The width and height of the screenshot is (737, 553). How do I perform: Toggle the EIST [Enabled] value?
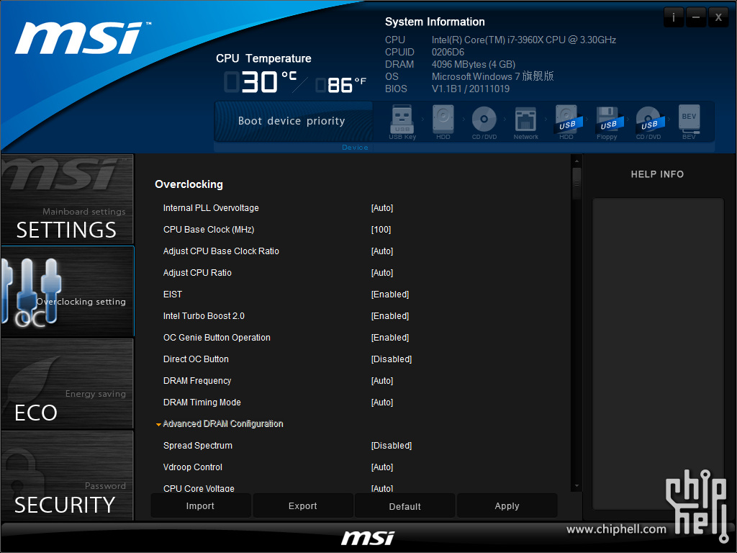pos(390,295)
